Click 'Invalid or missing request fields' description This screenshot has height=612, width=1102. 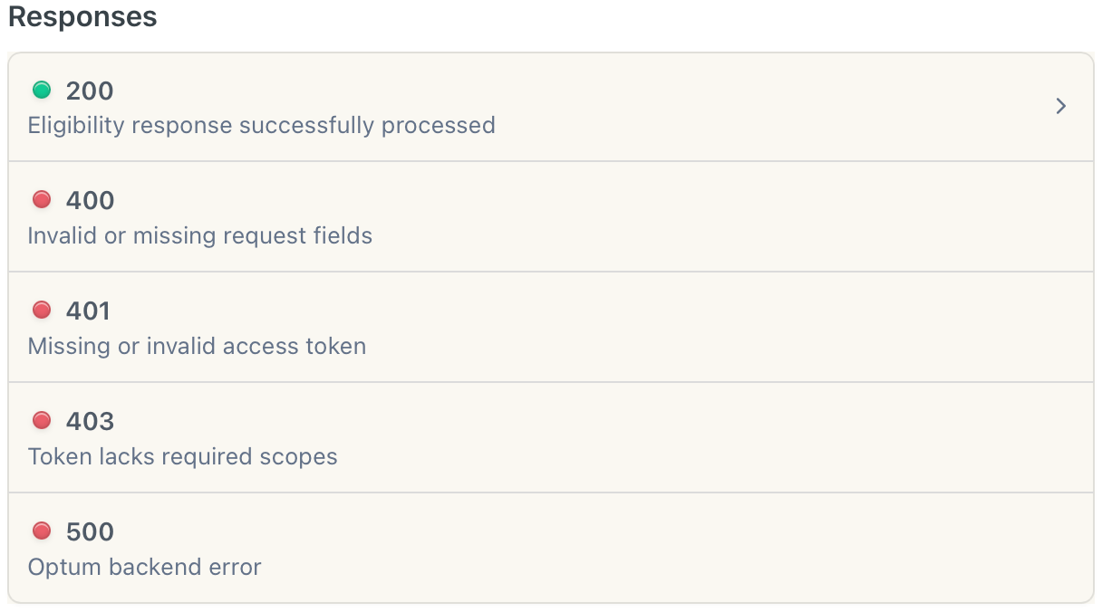[x=200, y=235]
